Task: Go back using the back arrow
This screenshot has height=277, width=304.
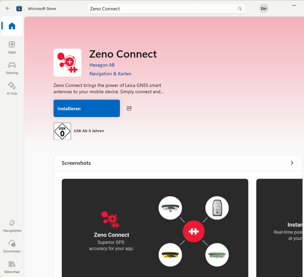Action: tap(8, 9)
